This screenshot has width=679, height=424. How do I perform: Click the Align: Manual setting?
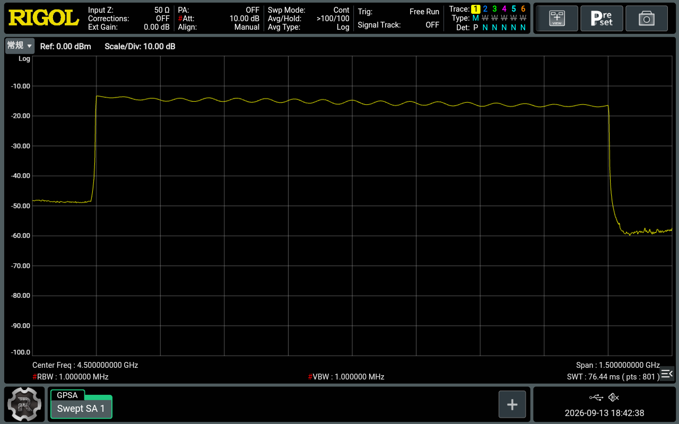[x=219, y=27]
